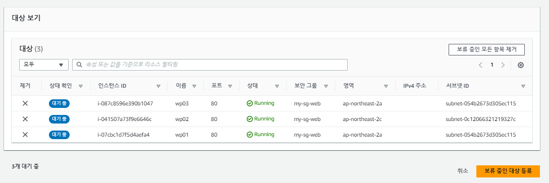549x183 pixels.
Task: Select instance ID i-087c8596e390b1047
Action: pyautogui.click(x=125, y=103)
